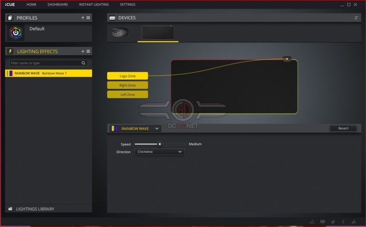Click the Corsair sails logo icon

(x=354, y=222)
